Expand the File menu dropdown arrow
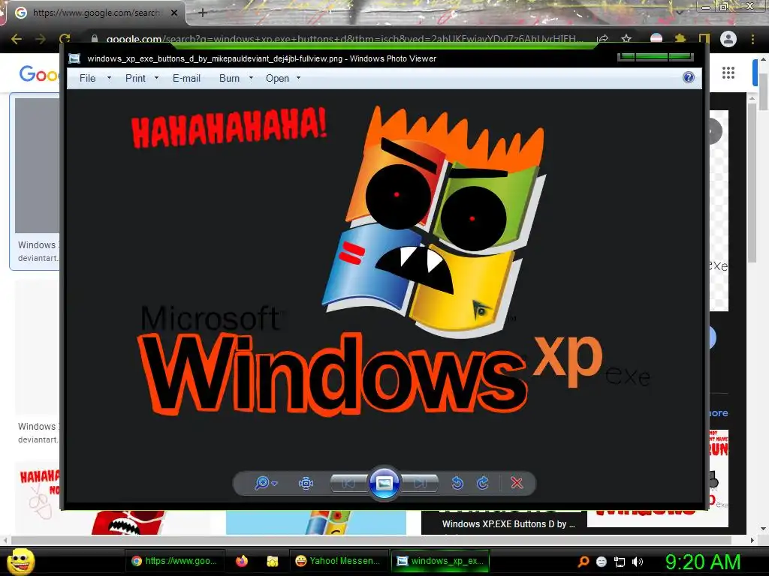Viewport: 769px width, 576px height. [109, 78]
